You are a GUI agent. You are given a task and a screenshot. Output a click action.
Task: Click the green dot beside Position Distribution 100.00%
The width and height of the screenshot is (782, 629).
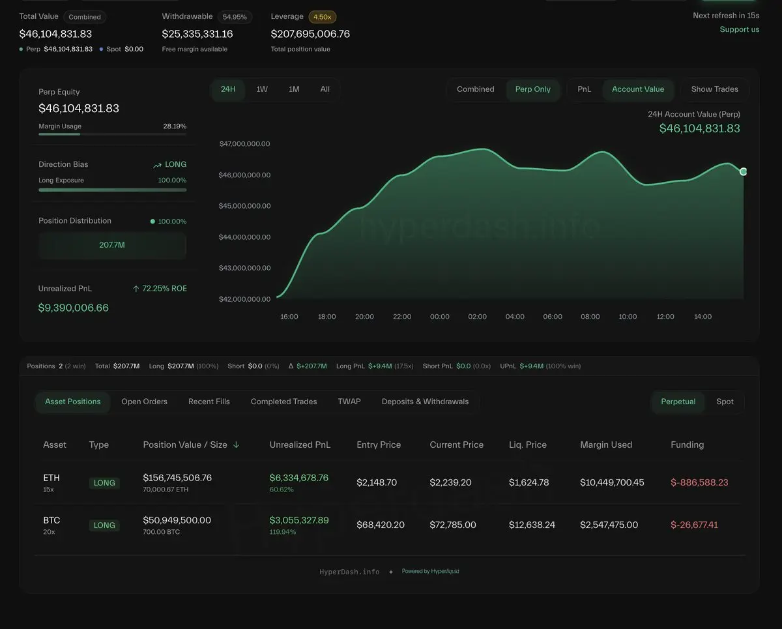(x=152, y=222)
